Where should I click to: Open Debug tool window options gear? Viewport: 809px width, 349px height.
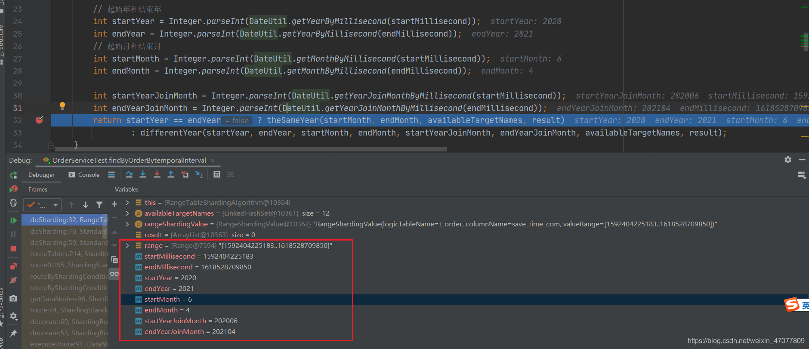787,160
